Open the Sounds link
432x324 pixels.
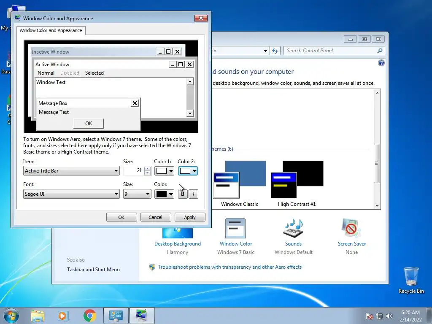(294, 244)
